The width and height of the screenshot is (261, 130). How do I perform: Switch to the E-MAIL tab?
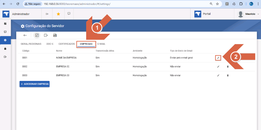(101, 44)
